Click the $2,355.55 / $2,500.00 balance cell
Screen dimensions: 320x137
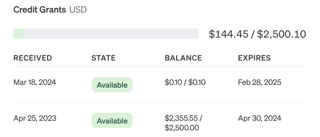coord(183,123)
